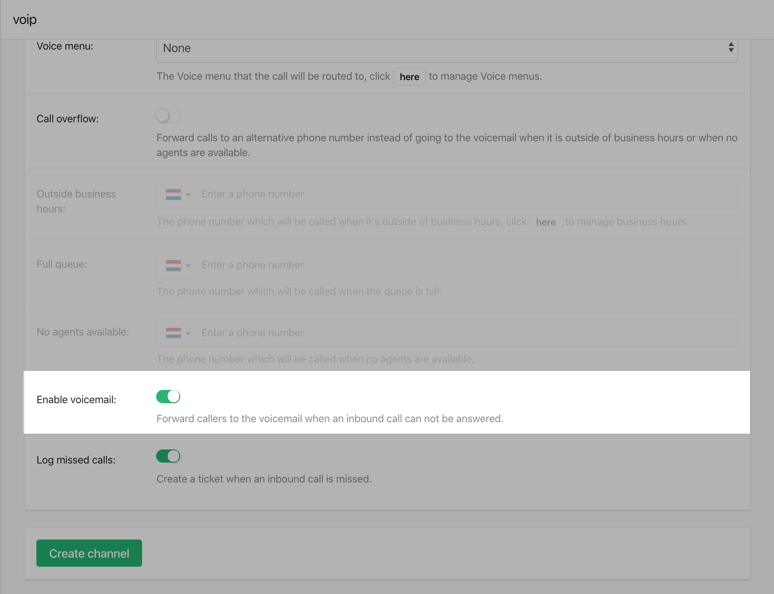Click the Full queue phone number input
The width and height of the screenshot is (774, 594).
pyautogui.click(x=463, y=265)
